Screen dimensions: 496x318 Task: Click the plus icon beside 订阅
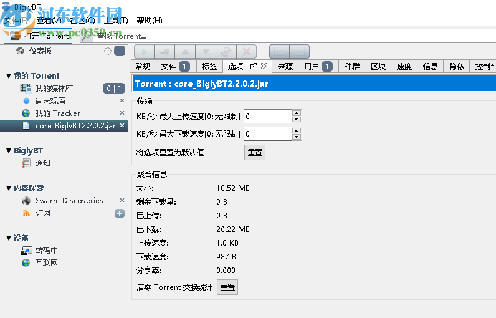120,213
